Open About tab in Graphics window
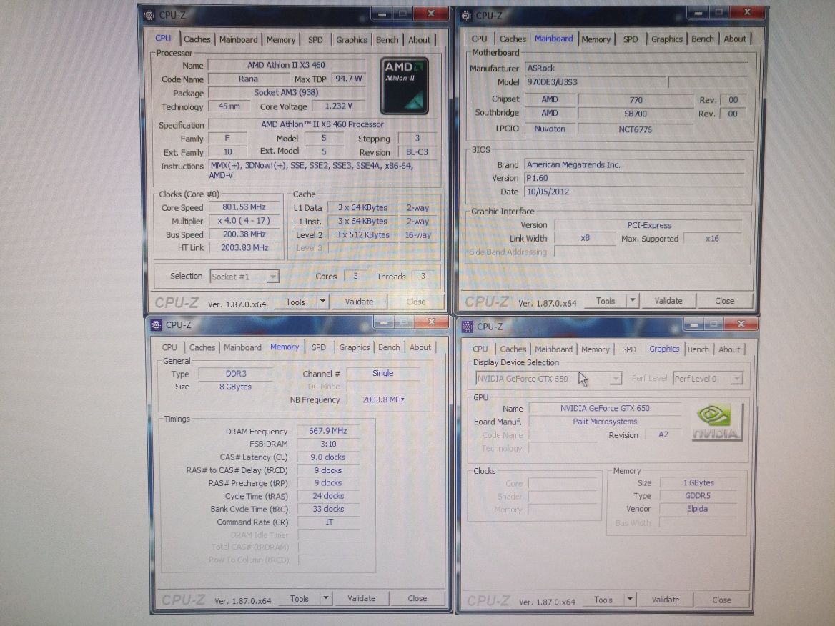835x626 pixels. [729, 349]
